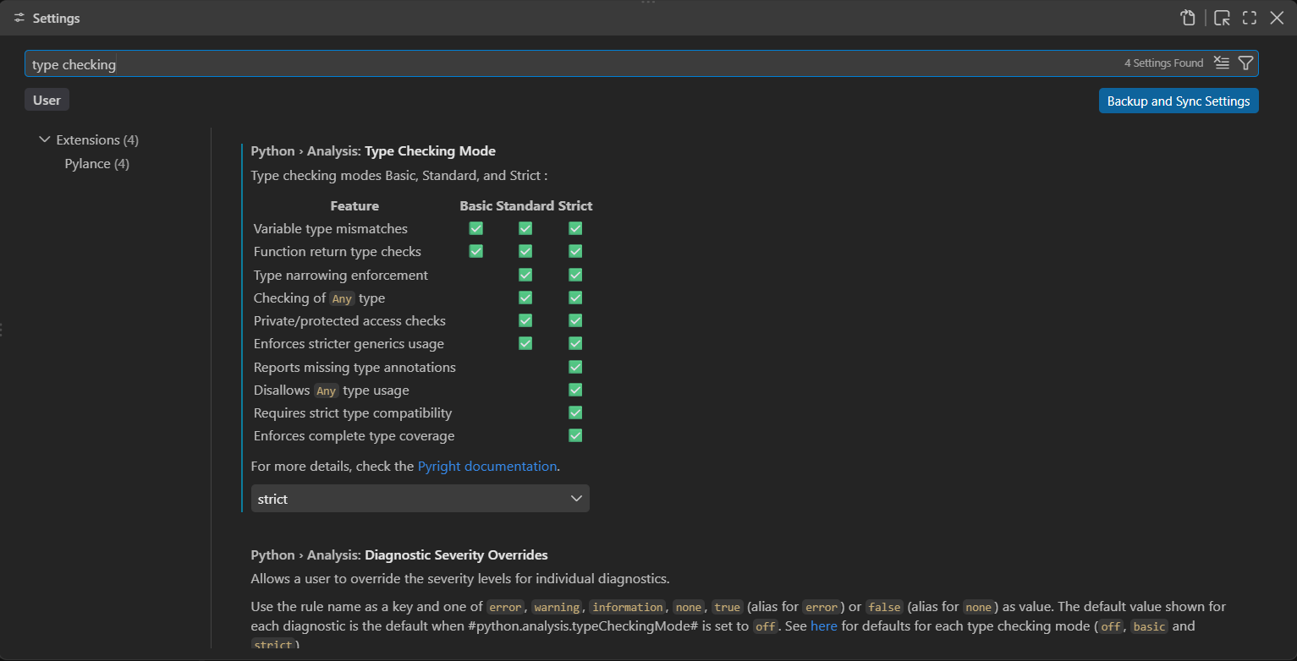Screen dimensions: 1297x661
Task: Click the 'Private/protected access checks' row label
Action: click(349, 320)
